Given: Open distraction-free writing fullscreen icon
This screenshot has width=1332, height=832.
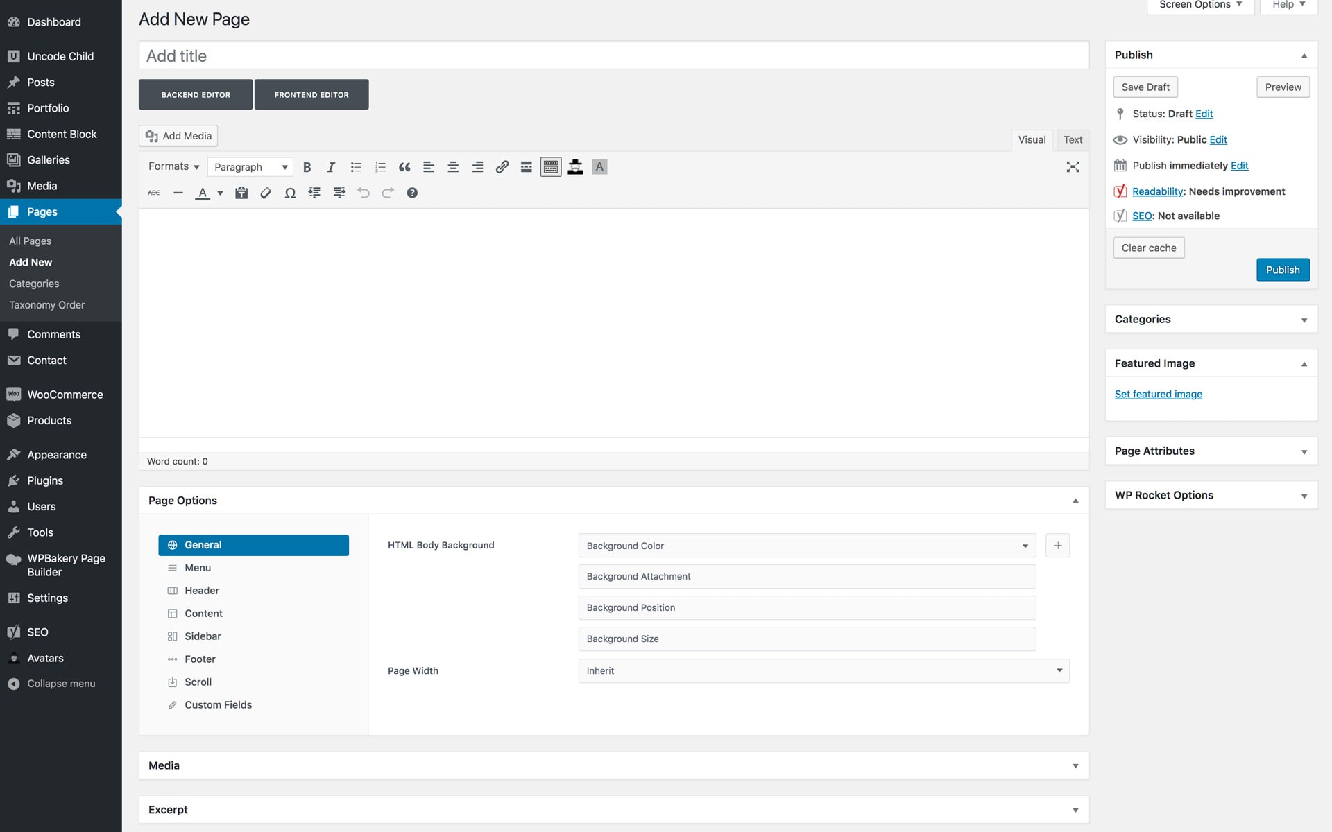Looking at the screenshot, I should (1073, 167).
